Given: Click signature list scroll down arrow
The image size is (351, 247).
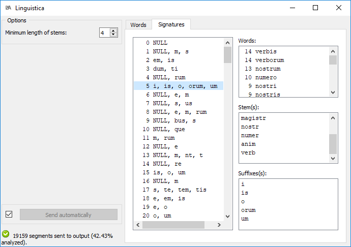Looking at the screenshot, I should [228, 217].
